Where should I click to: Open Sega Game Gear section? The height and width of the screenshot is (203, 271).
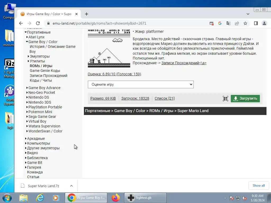pyautogui.click(x=42, y=117)
